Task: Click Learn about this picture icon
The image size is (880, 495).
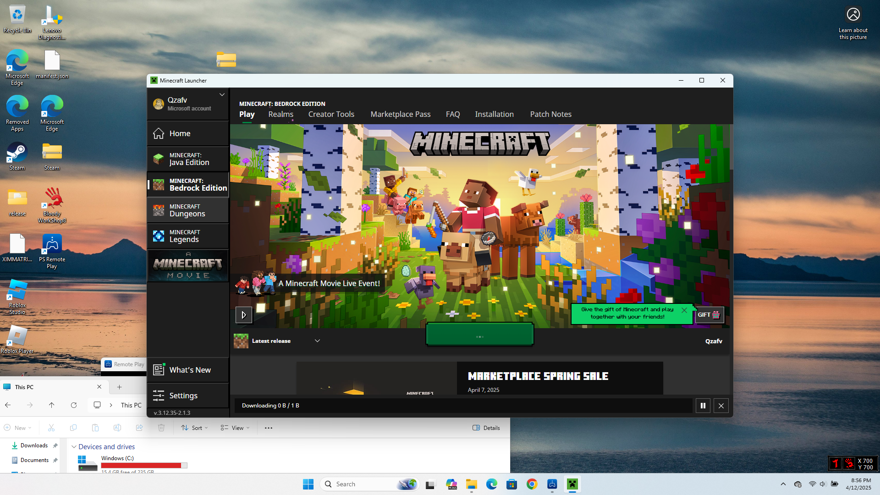Action: (853, 22)
